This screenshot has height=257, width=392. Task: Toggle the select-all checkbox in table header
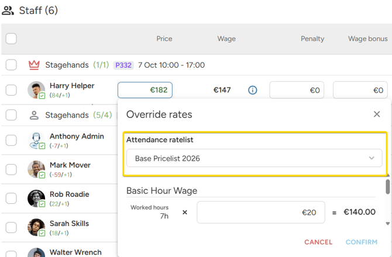(11, 39)
